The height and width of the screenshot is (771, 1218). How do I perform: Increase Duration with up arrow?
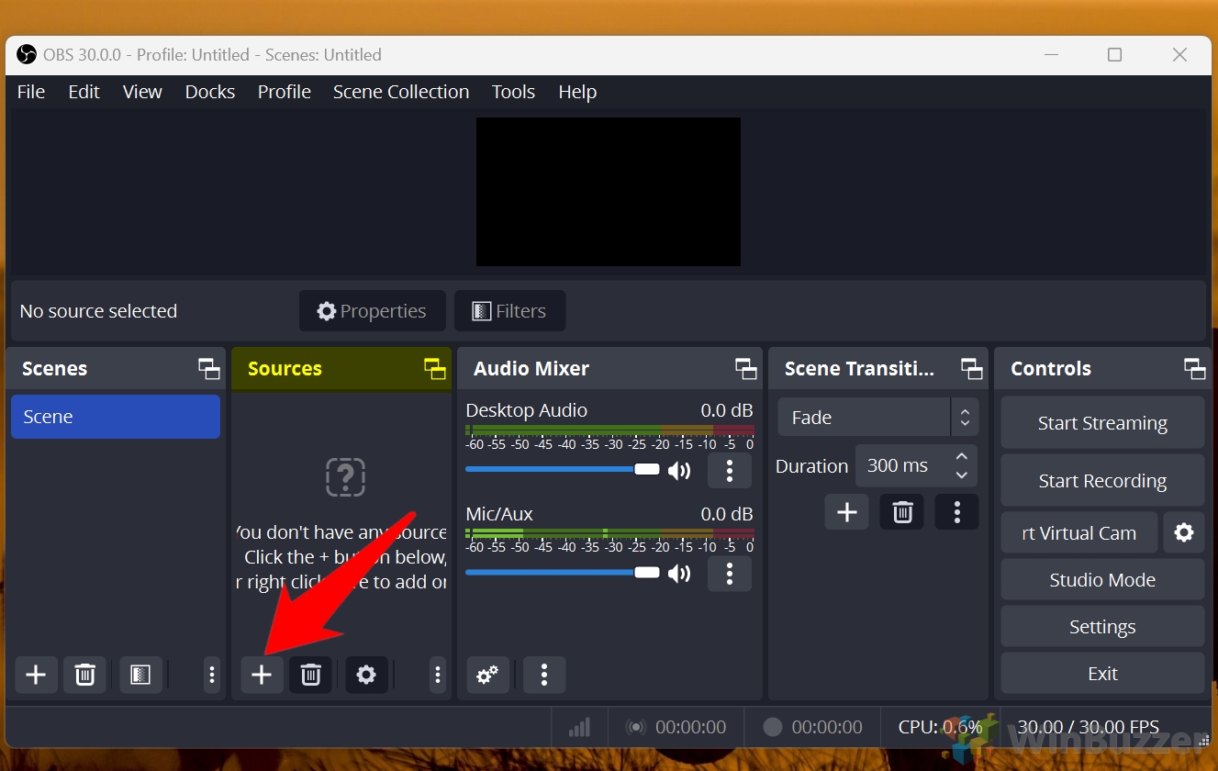click(961, 456)
